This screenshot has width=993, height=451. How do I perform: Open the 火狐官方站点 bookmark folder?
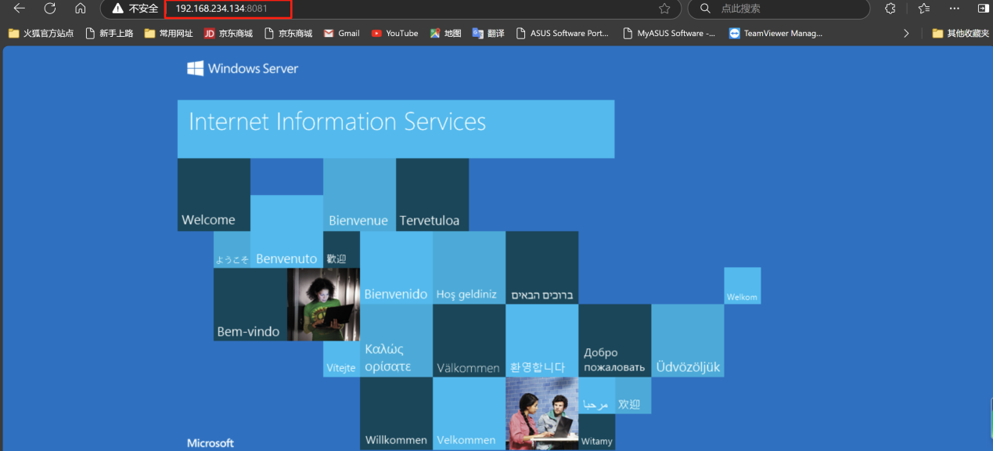[x=41, y=34]
